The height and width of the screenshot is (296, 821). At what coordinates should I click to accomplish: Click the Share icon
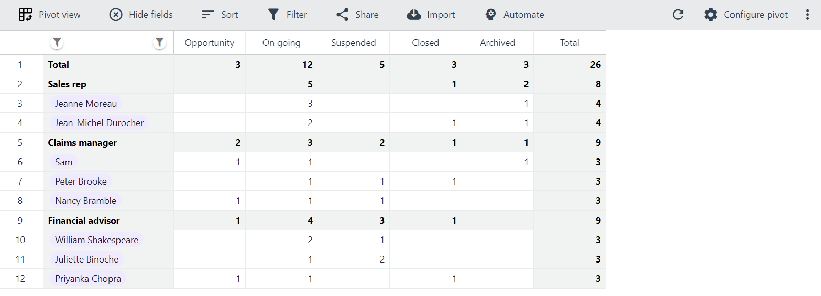pyautogui.click(x=342, y=15)
